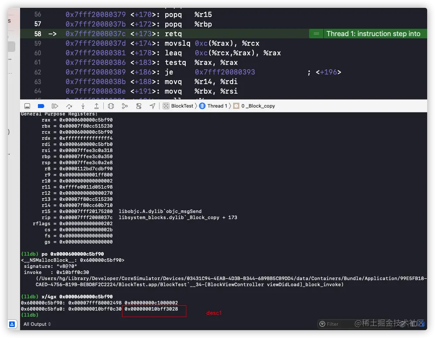Click rip _Block_copy + 173 text
The height and width of the screenshot is (338, 435).
point(178,217)
